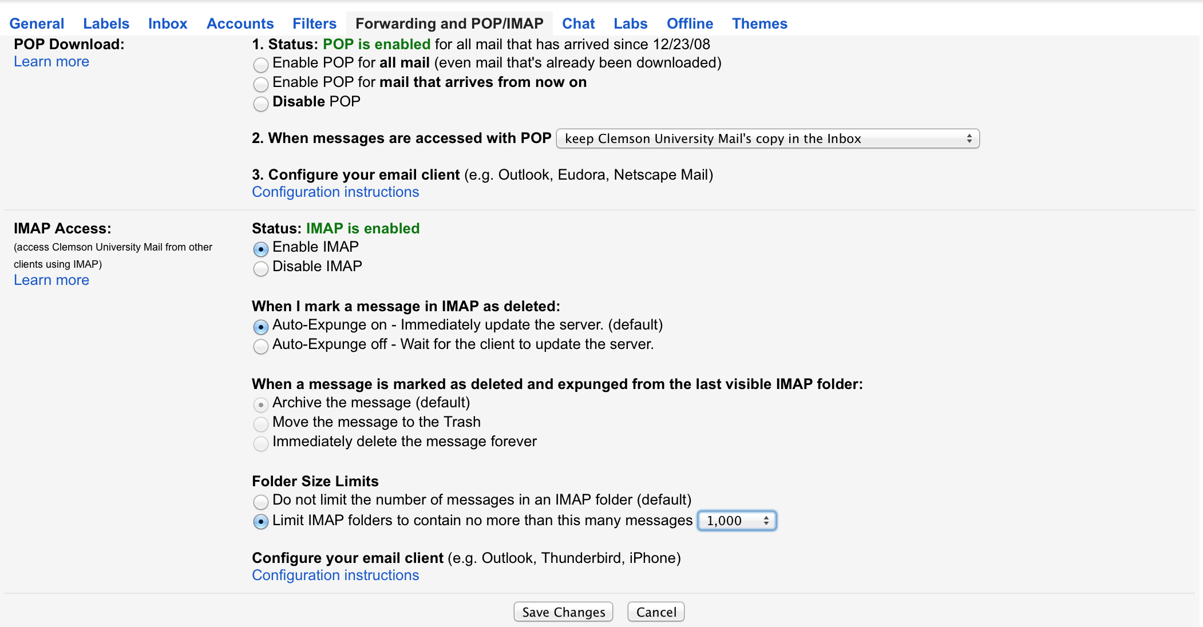Select Immediately delete the message forever
The image size is (1203, 627).
(x=260, y=443)
